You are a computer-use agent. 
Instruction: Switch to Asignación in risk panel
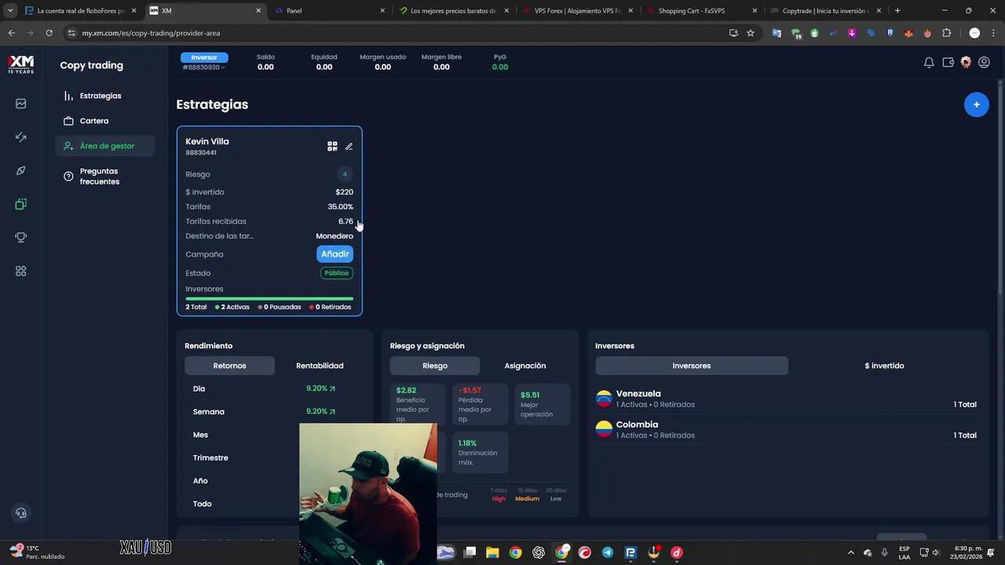tap(524, 366)
